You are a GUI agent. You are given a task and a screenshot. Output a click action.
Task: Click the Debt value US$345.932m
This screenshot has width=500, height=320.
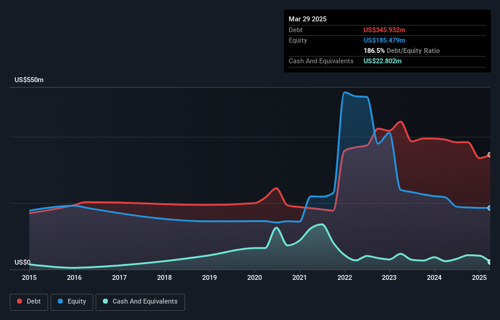[x=384, y=30]
